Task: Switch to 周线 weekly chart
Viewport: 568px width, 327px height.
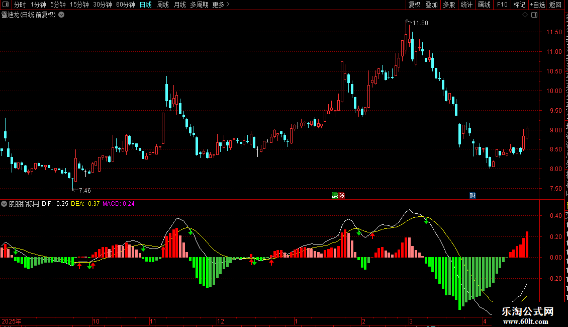Action: [x=163, y=5]
